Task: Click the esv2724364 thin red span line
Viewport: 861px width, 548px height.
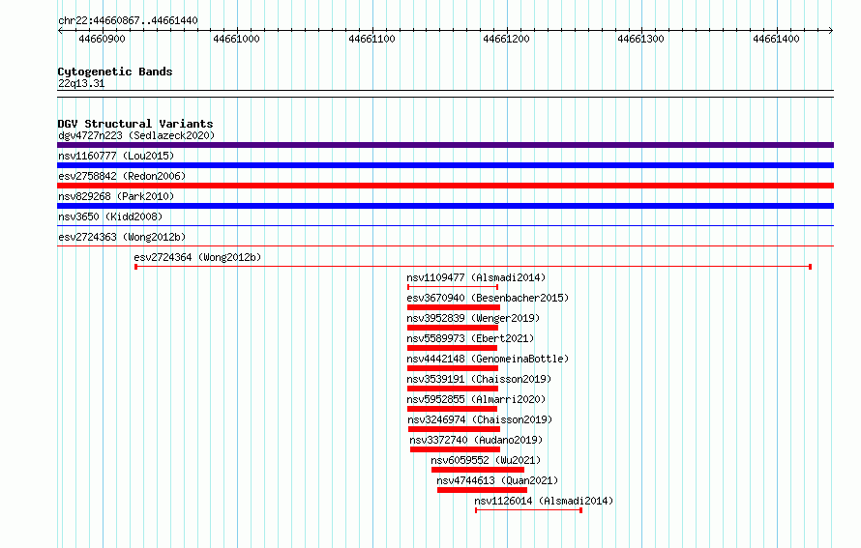Action: click(473, 267)
